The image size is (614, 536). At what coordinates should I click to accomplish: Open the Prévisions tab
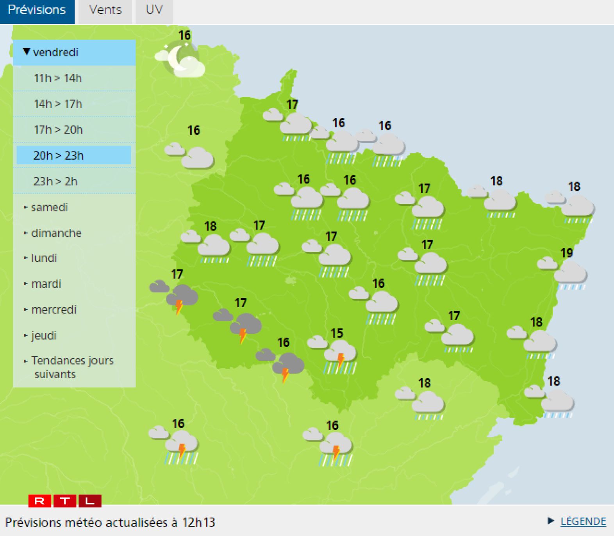(x=37, y=10)
